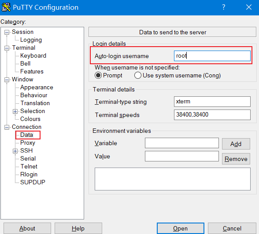Screen dimensions: 259x234
Task: Open the Appearance category
Action: point(37,87)
